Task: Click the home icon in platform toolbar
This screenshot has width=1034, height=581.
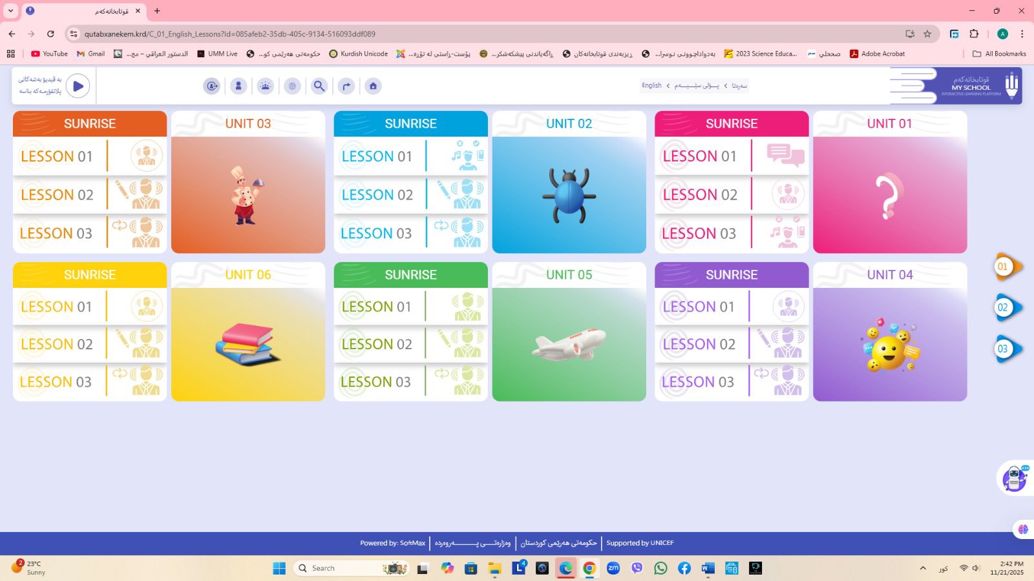Action: tap(373, 86)
